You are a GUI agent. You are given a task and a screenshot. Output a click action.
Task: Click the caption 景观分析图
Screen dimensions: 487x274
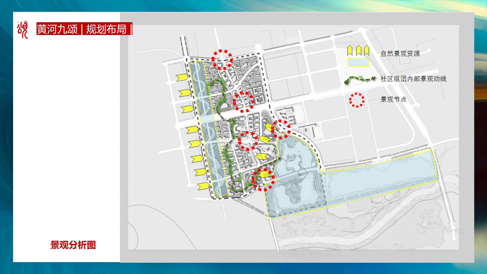click(x=73, y=245)
